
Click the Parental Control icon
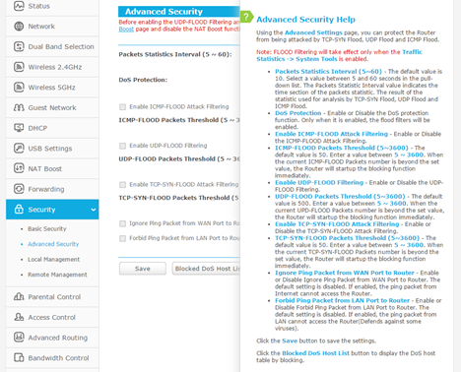[x=19, y=297]
